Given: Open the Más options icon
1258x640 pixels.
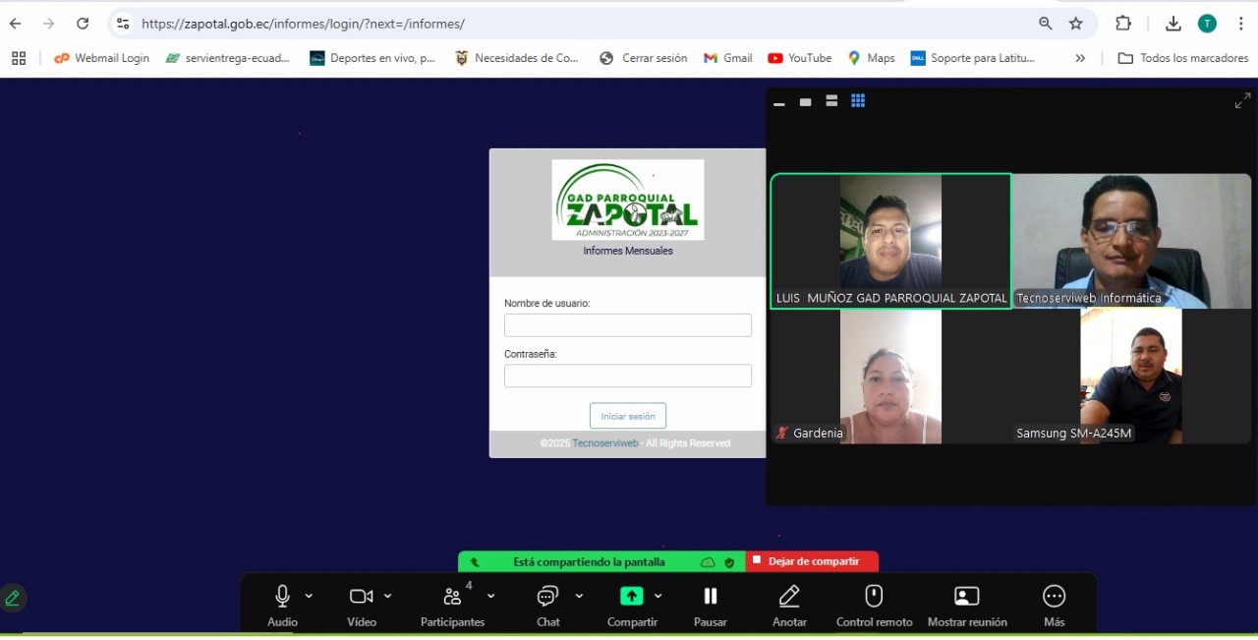Looking at the screenshot, I should point(1054,597).
